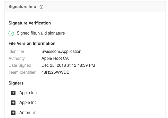Select the File Version Information heading
The image size is (168, 118).
click(x=32, y=44)
